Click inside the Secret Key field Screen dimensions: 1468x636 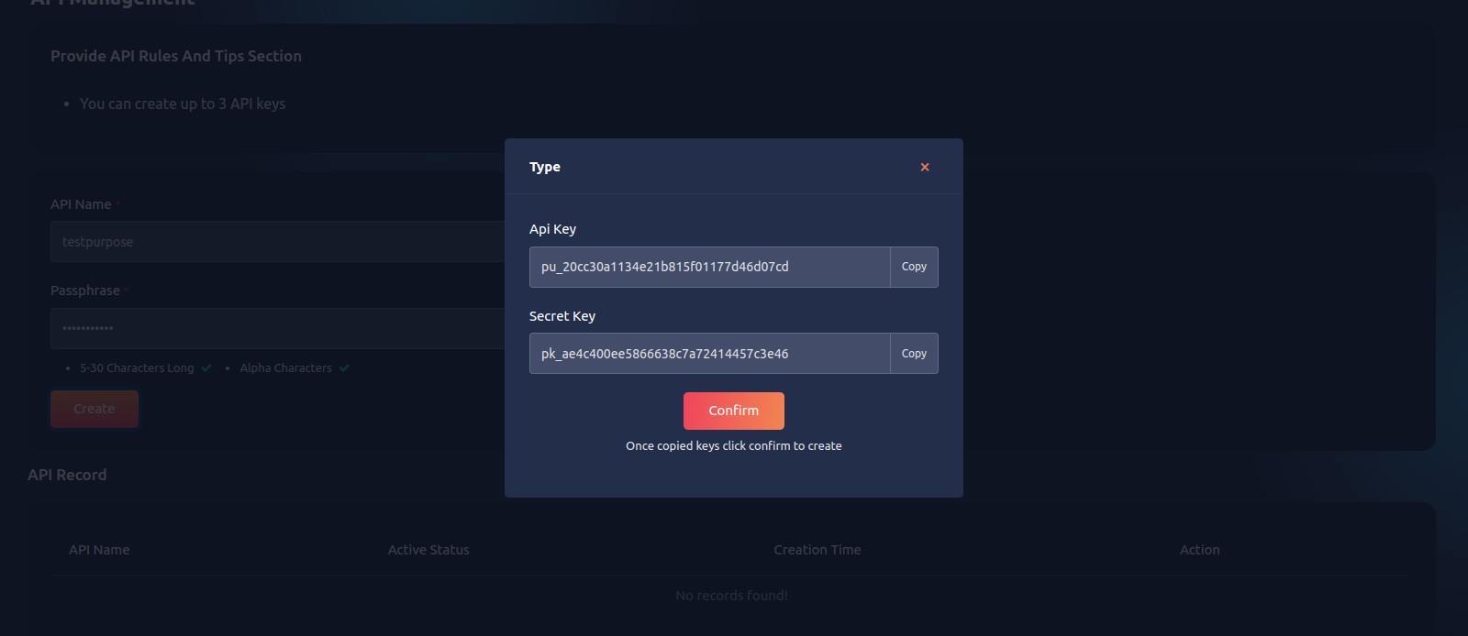tap(709, 354)
